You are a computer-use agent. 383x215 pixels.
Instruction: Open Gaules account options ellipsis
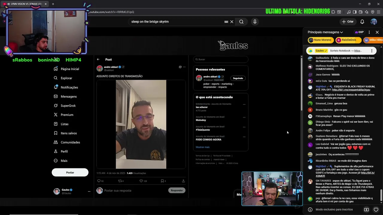point(89,191)
